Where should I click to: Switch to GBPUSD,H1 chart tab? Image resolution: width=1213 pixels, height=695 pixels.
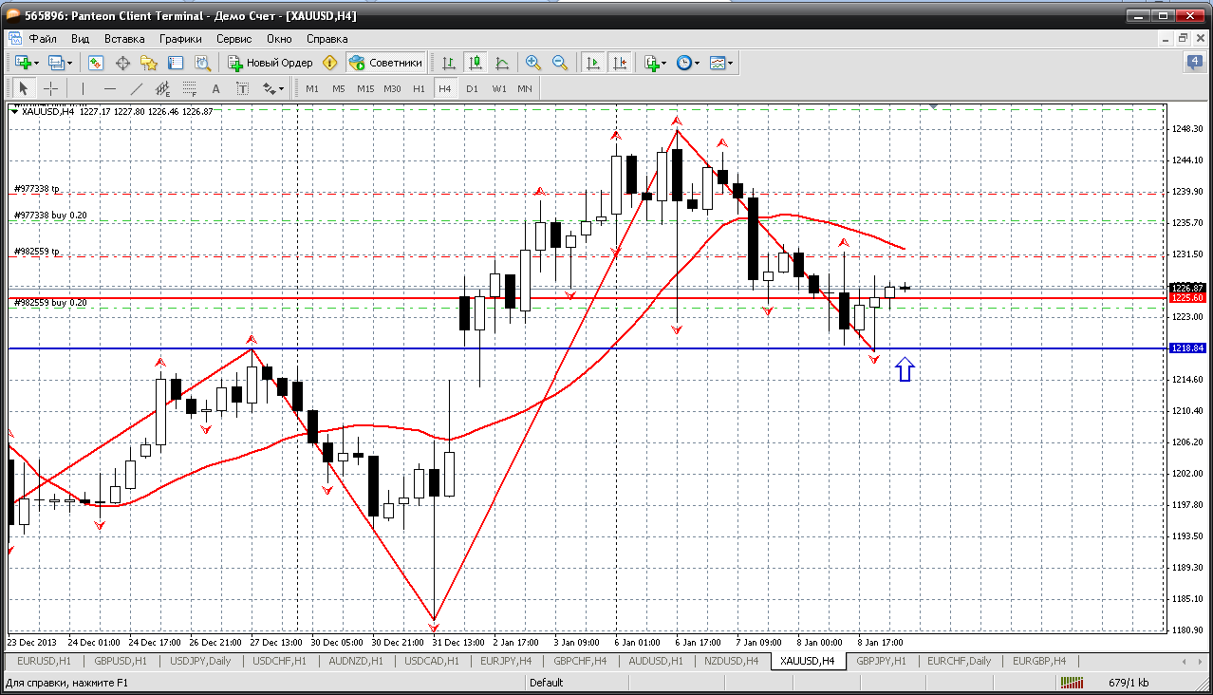point(121,661)
